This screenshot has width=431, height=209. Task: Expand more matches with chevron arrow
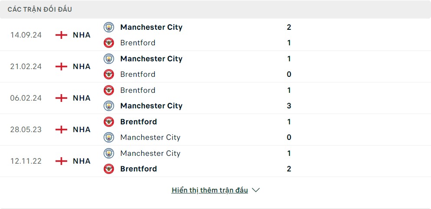[256, 190]
